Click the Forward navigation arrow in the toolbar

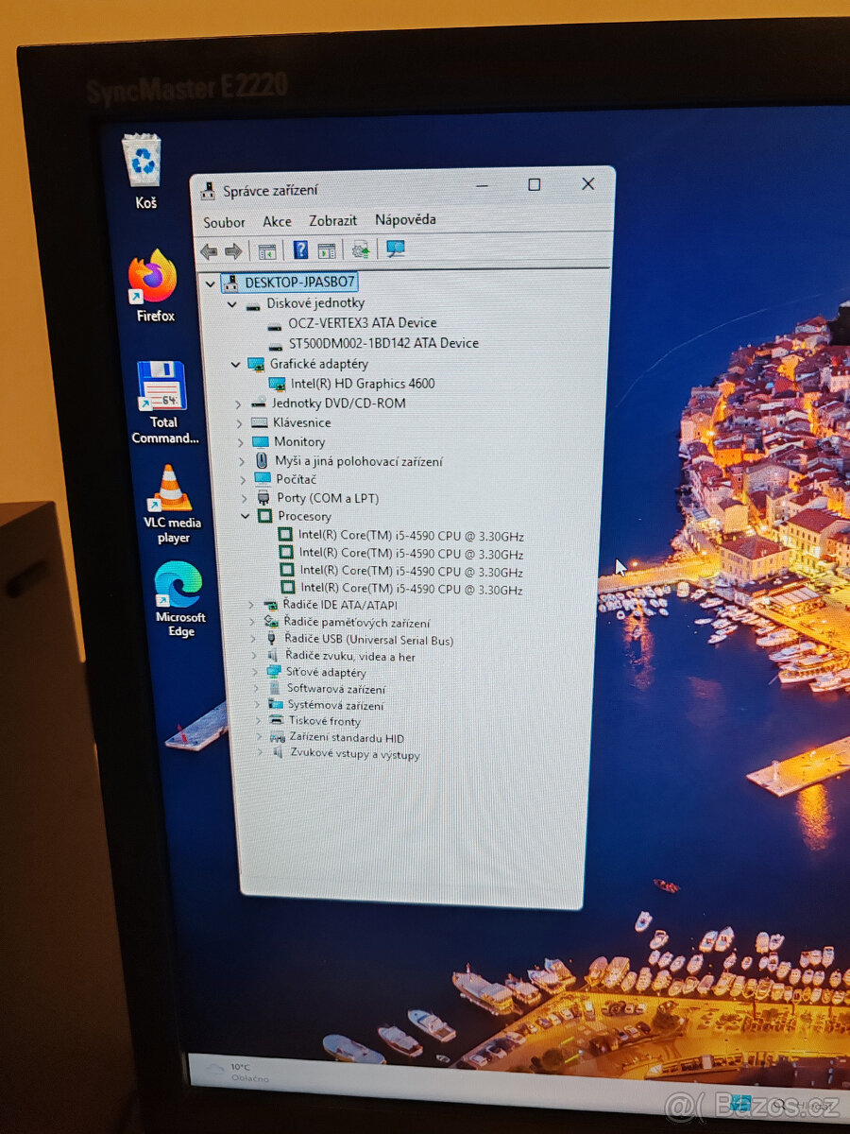click(233, 249)
